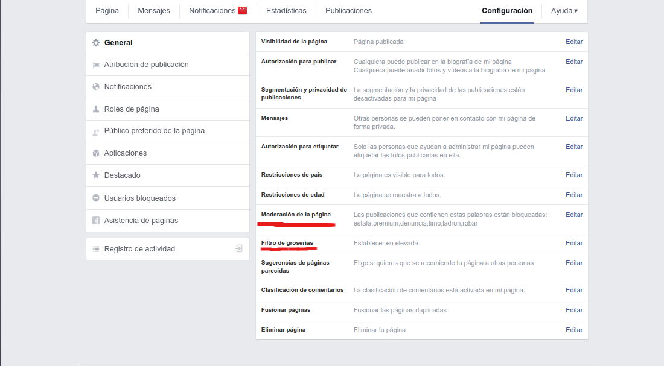This screenshot has height=366, width=664.
Task: Edit Restricciones de país setting
Action: [574, 175]
